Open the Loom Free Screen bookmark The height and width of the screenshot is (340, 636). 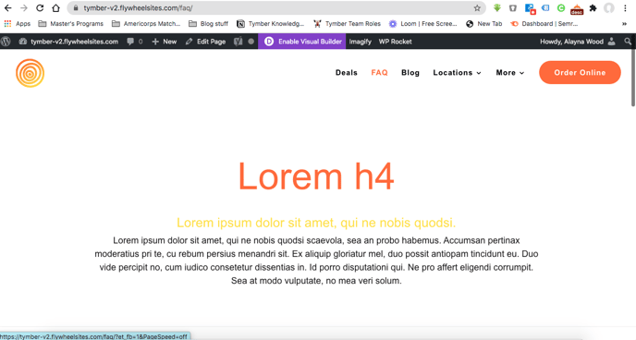tap(423, 24)
